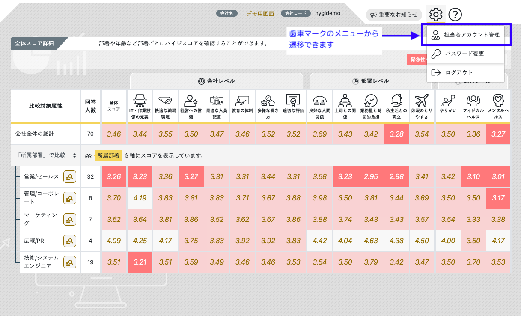Image resolution: width=521 pixels, height=316 pixels.
Task: Click the デモ用画面 company name
Action: tap(260, 13)
